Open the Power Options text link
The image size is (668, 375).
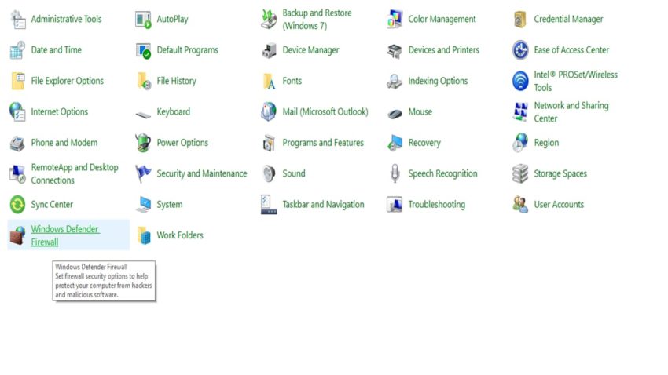(x=182, y=143)
